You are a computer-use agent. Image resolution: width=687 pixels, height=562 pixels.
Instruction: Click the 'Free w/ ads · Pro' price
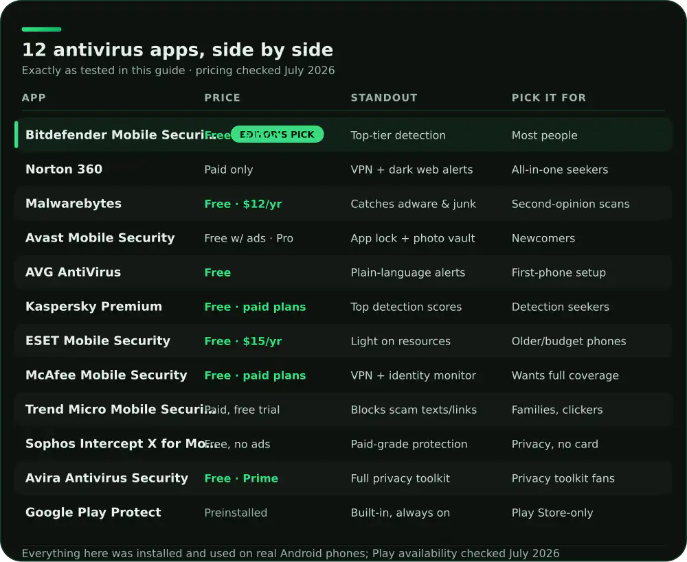[249, 238]
